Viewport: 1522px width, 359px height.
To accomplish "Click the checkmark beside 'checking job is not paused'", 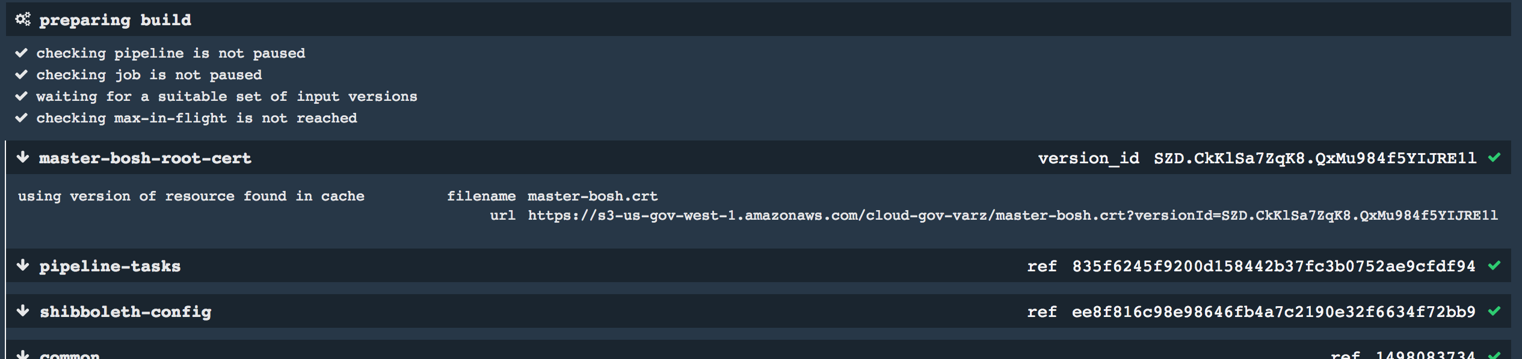I will pyautogui.click(x=21, y=74).
